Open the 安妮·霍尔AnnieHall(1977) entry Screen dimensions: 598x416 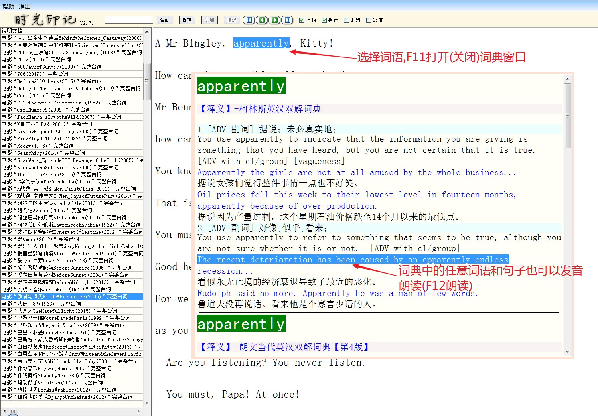pyautogui.click(x=72, y=289)
